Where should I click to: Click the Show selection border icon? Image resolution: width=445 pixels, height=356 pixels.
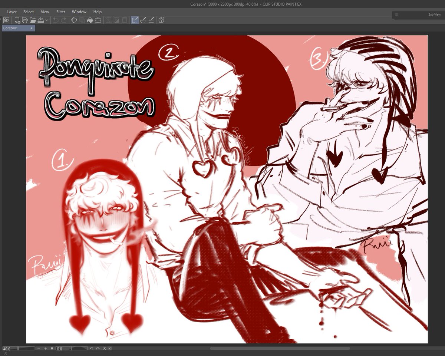[124, 20]
